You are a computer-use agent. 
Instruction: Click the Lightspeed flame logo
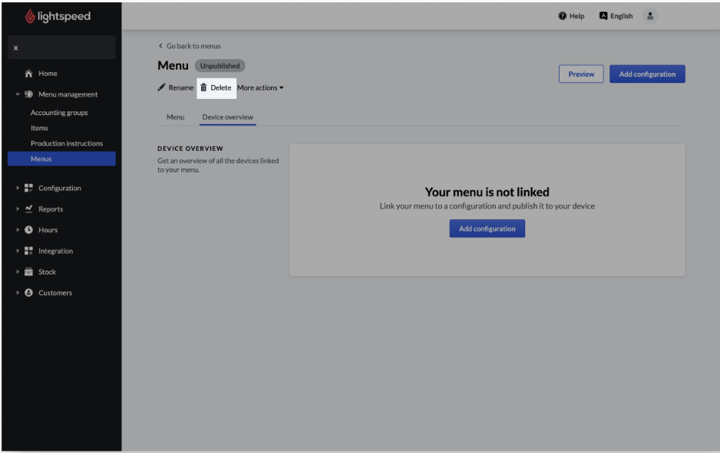coord(31,16)
